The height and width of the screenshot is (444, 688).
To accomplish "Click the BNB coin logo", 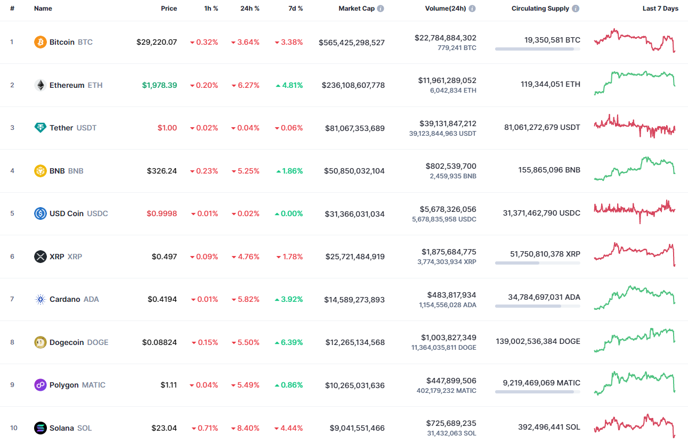I will pyautogui.click(x=40, y=170).
